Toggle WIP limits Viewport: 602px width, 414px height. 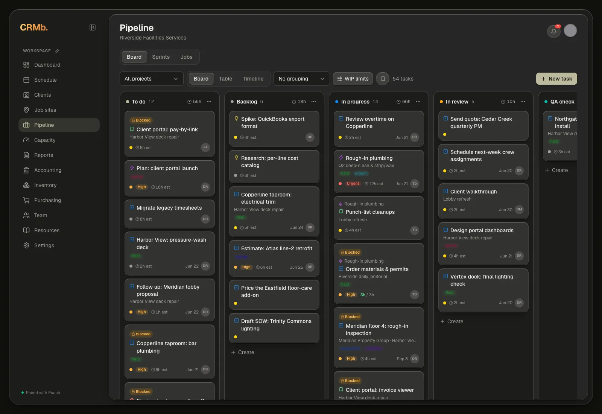coord(353,79)
